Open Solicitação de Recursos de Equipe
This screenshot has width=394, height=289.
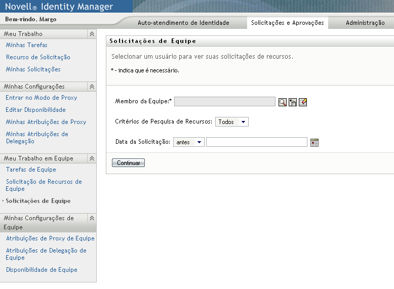pyautogui.click(x=44, y=185)
